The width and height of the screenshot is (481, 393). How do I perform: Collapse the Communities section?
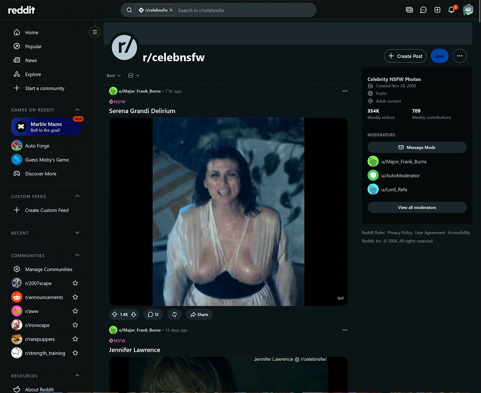point(77,255)
